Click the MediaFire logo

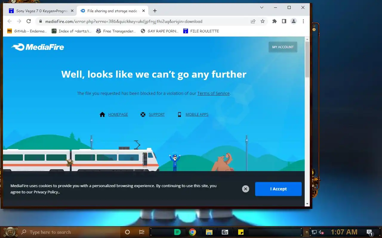point(38,47)
